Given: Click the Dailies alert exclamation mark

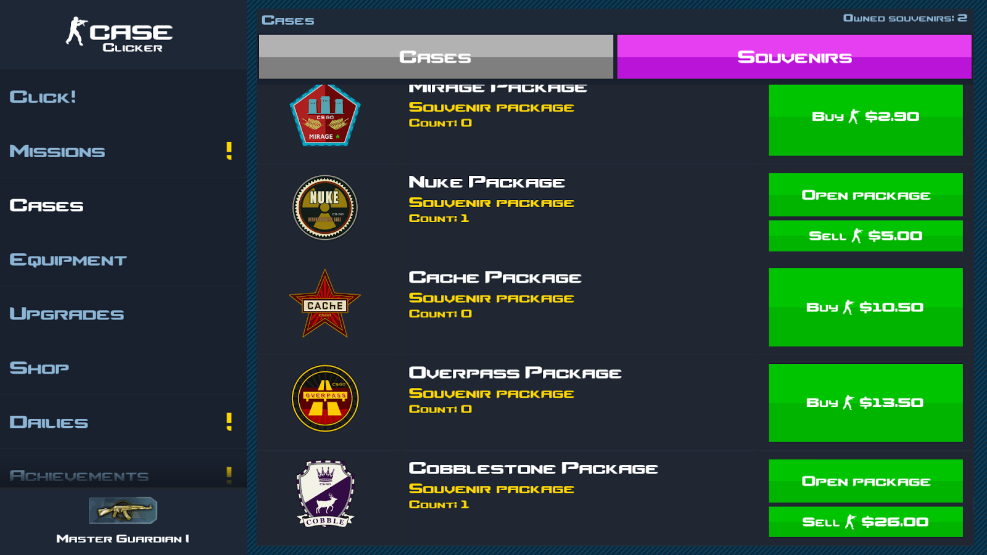Looking at the screenshot, I should (229, 422).
